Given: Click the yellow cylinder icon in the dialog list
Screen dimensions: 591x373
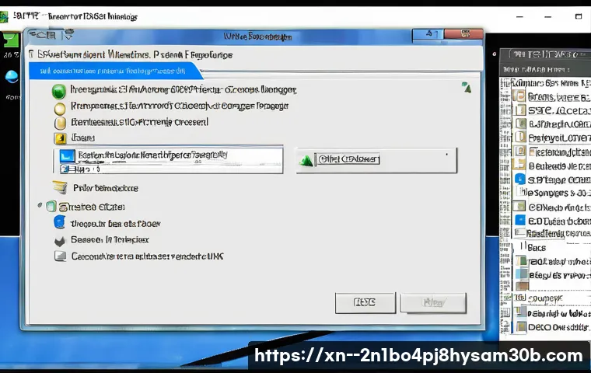Looking at the screenshot, I should (60, 124).
